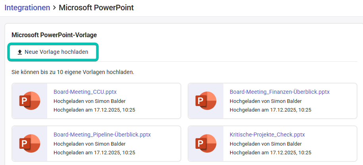The width and height of the screenshot is (363, 165).
Task: Open Board-Meeting_Pipeline-Überblick.pptx link
Action: click(102, 135)
